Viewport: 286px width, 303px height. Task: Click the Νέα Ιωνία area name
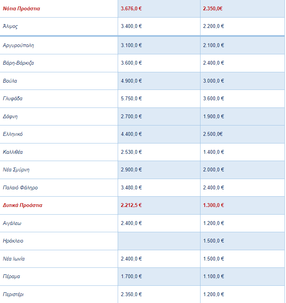(x=14, y=259)
